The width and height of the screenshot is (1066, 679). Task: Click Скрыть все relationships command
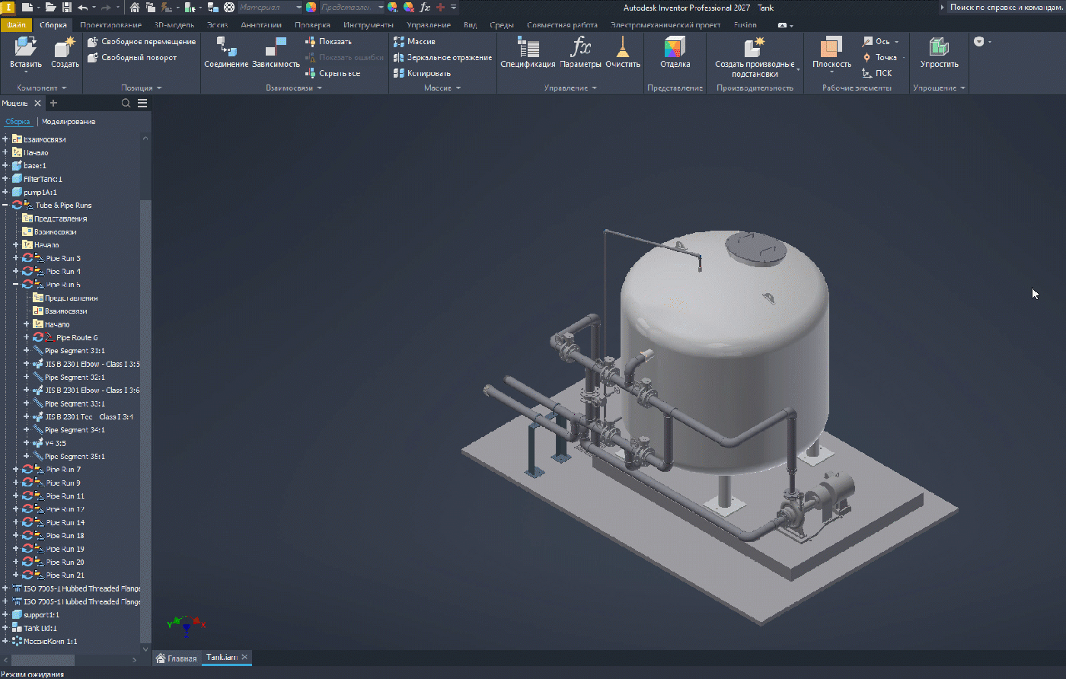click(x=333, y=74)
